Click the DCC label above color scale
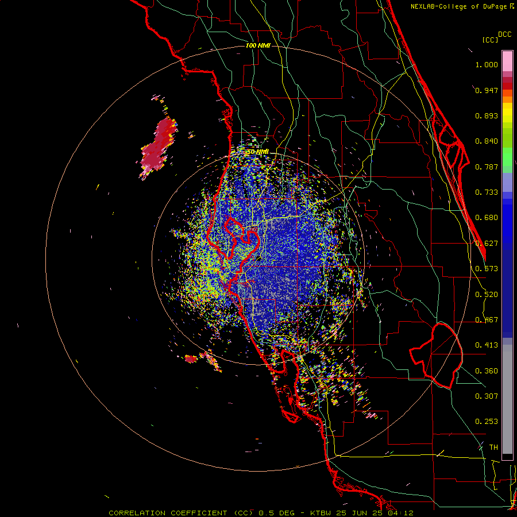 point(504,34)
